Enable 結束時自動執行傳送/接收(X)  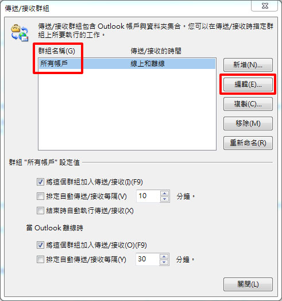[40, 211]
